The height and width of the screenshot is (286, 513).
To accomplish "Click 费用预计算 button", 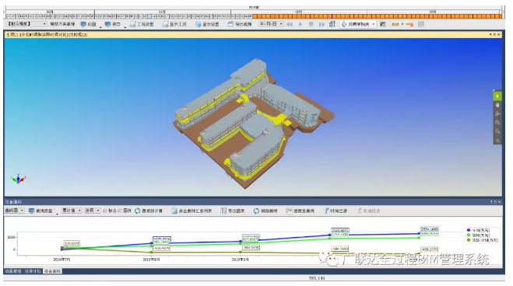I will click(x=149, y=211).
